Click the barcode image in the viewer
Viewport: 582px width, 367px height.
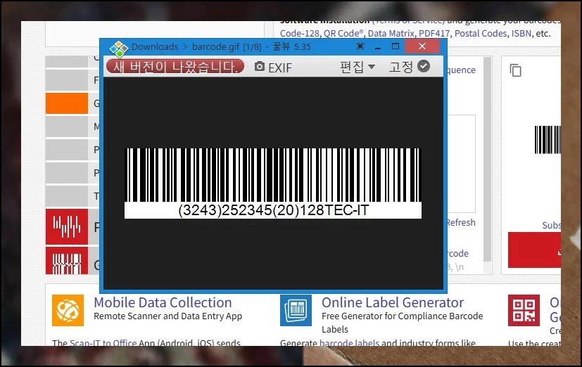tap(273, 183)
